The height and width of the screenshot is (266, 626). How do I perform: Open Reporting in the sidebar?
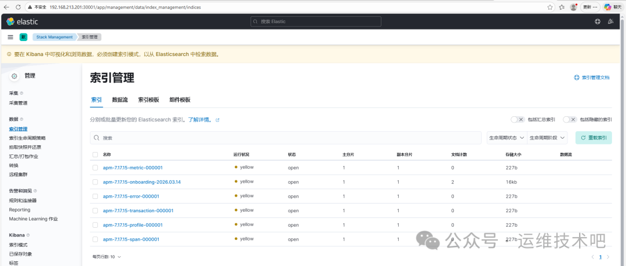coord(20,210)
